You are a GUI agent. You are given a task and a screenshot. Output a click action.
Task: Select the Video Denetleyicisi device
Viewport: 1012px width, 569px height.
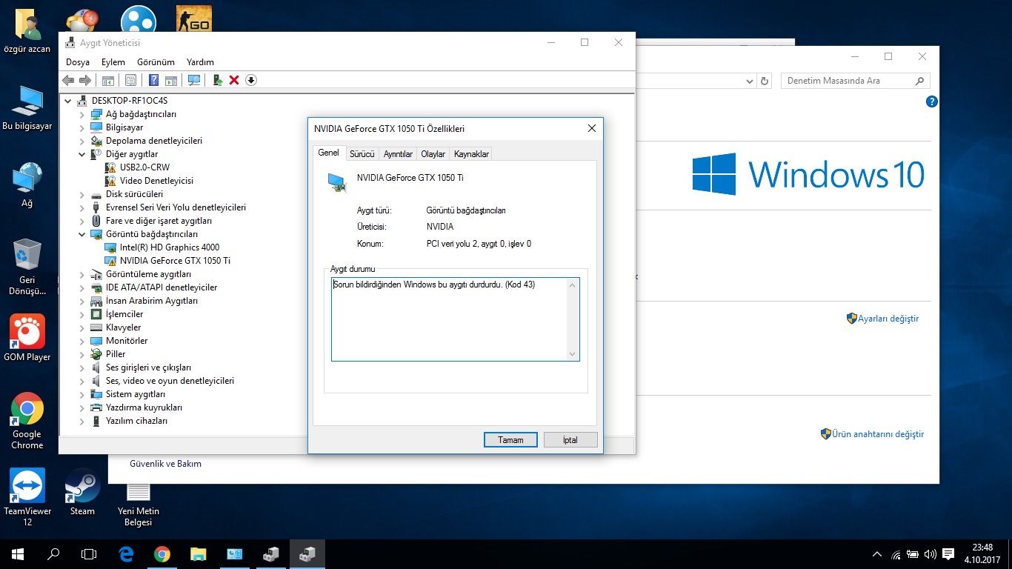click(x=156, y=181)
